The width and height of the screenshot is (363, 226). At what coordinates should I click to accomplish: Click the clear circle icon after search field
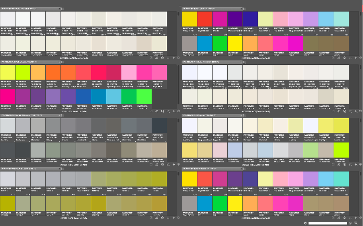pos(350,223)
